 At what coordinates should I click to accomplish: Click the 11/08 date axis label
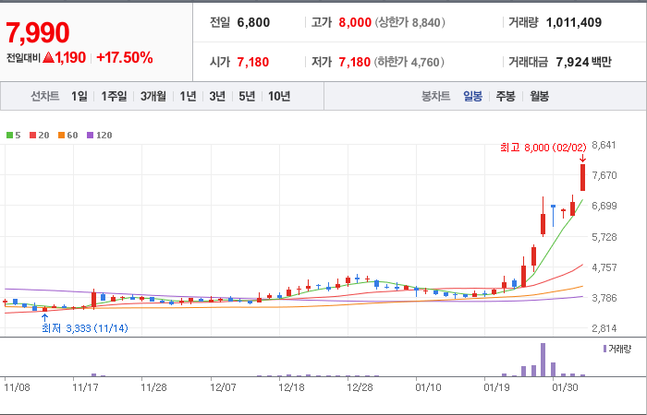click(x=17, y=387)
